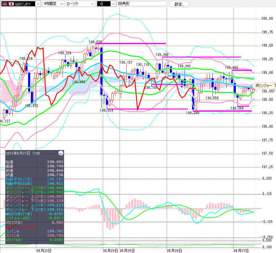Select the 移動平均(84本) row
The width and height of the screenshot is (276, 253).
pos(35,183)
